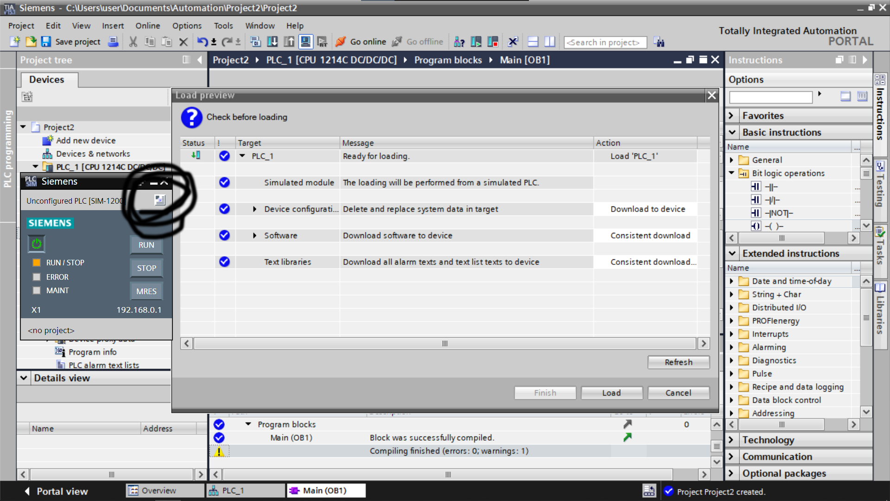Open the Testing side tab
The width and height of the screenshot is (890, 501).
pos(880,185)
